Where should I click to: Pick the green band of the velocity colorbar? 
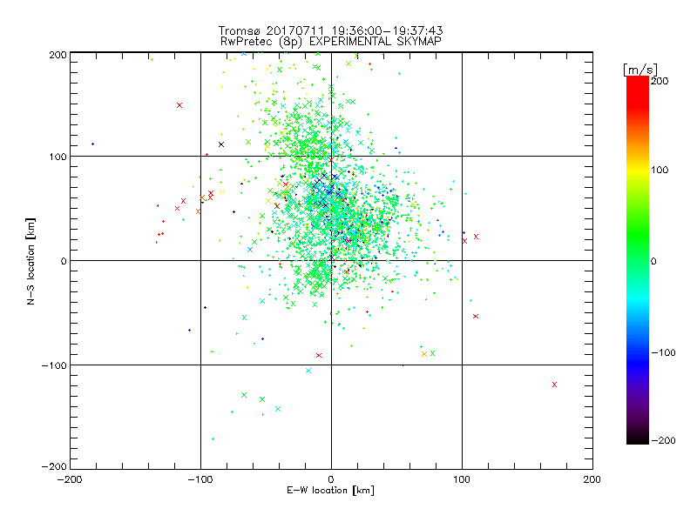click(x=638, y=235)
